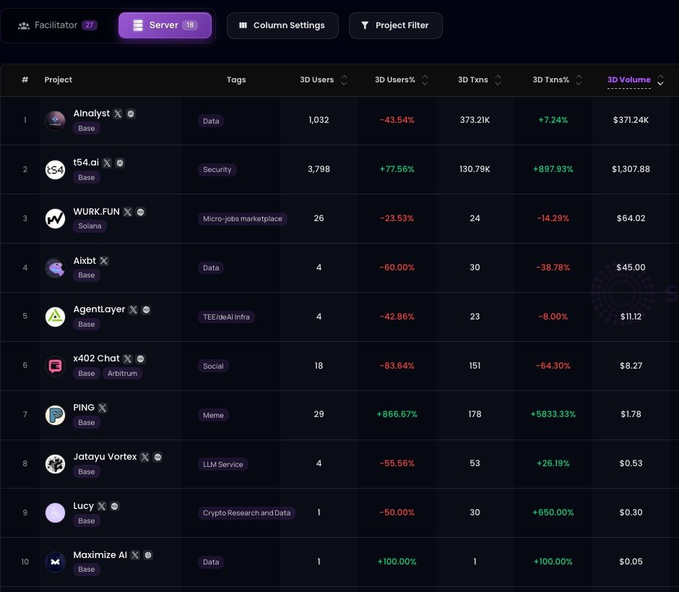Click the Micro-jobs marketplace tag

click(x=243, y=218)
